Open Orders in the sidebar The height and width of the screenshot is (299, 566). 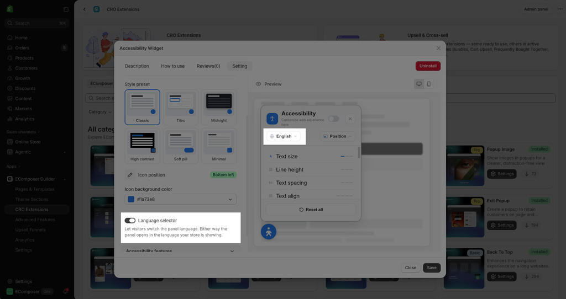(x=22, y=47)
